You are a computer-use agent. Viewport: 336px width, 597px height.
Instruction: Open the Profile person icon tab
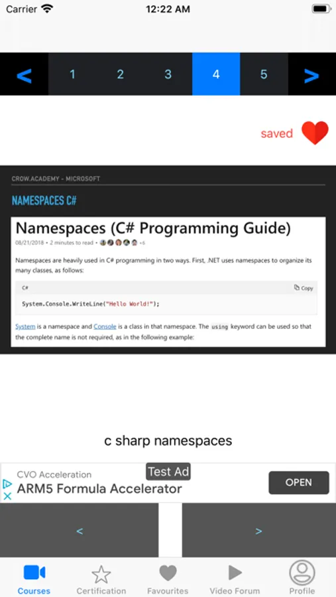click(302, 572)
